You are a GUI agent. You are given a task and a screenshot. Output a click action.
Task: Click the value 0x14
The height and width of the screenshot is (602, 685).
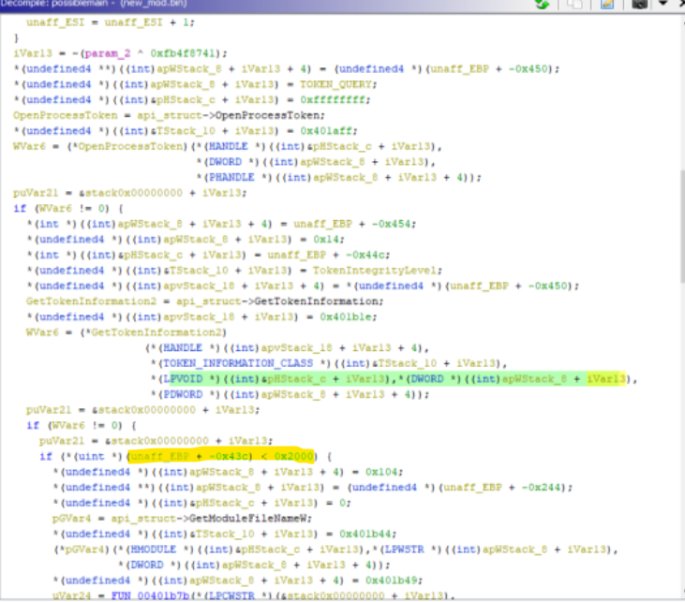pos(325,240)
